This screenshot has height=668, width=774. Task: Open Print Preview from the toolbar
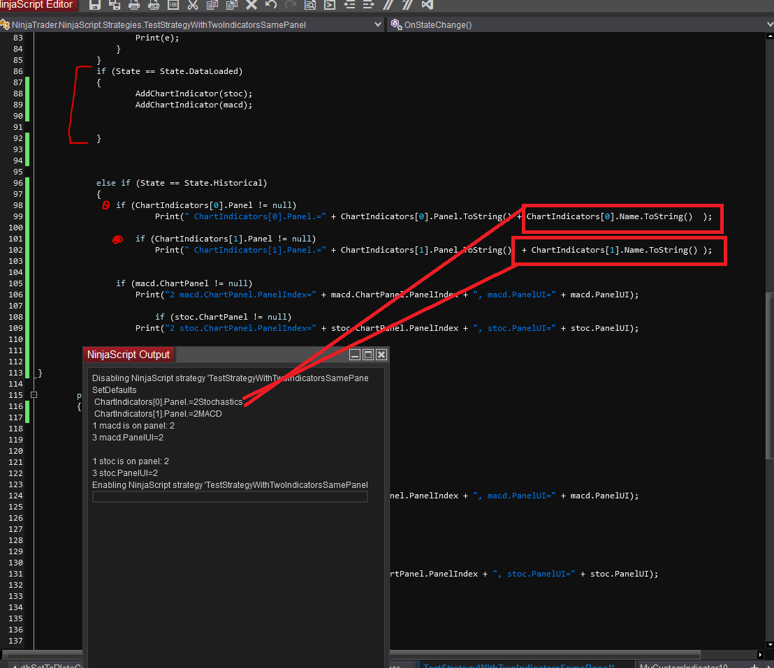(x=154, y=5)
